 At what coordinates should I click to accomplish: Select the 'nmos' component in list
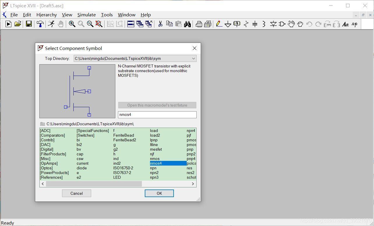coord(155,159)
